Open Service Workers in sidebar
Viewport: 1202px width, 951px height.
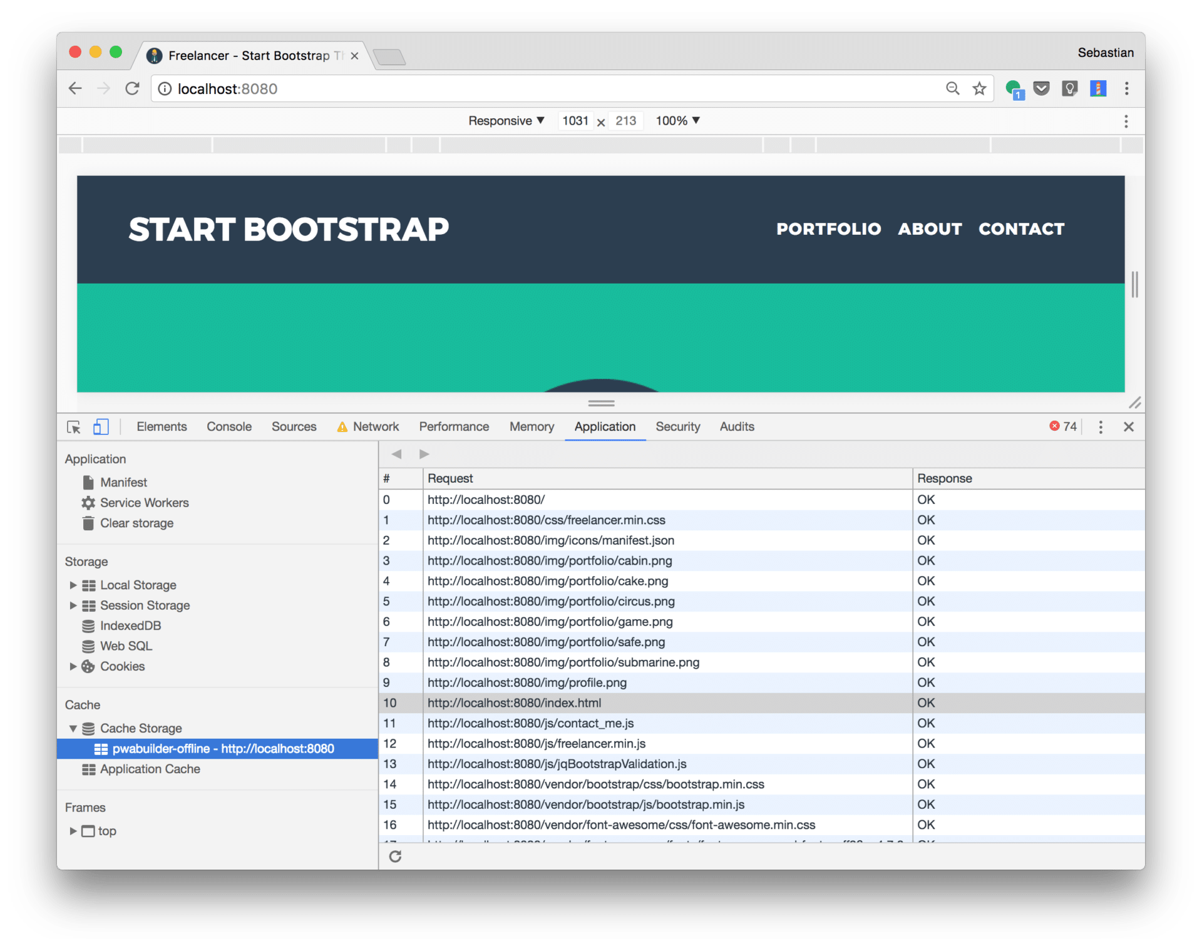pos(144,503)
